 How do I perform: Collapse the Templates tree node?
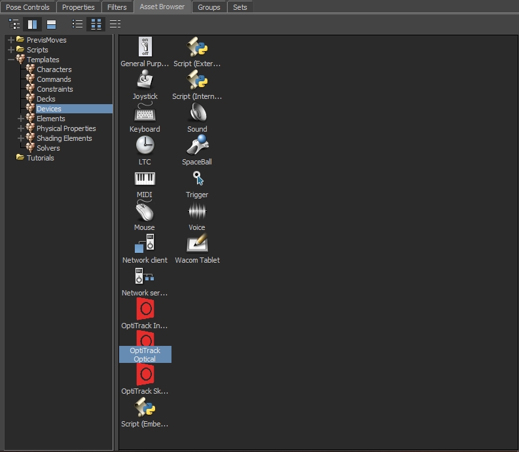(11, 60)
